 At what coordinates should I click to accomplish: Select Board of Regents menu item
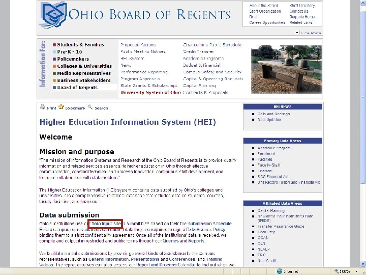pos(77,88)
